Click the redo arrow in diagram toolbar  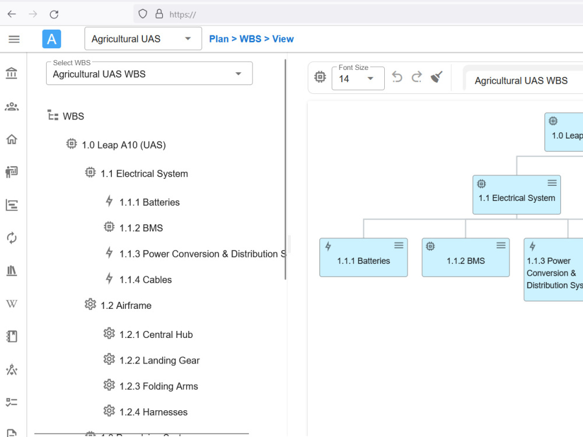pos(417,77)
